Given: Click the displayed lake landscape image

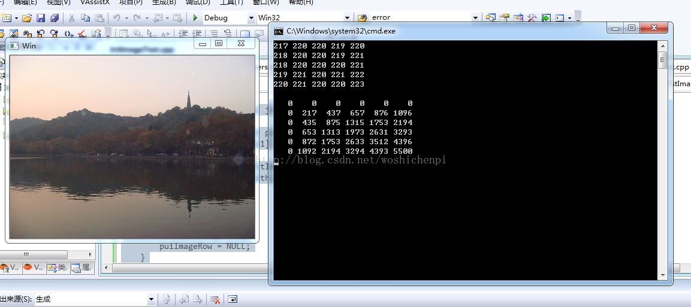Looking at the screenshot, I should (132, 147).
